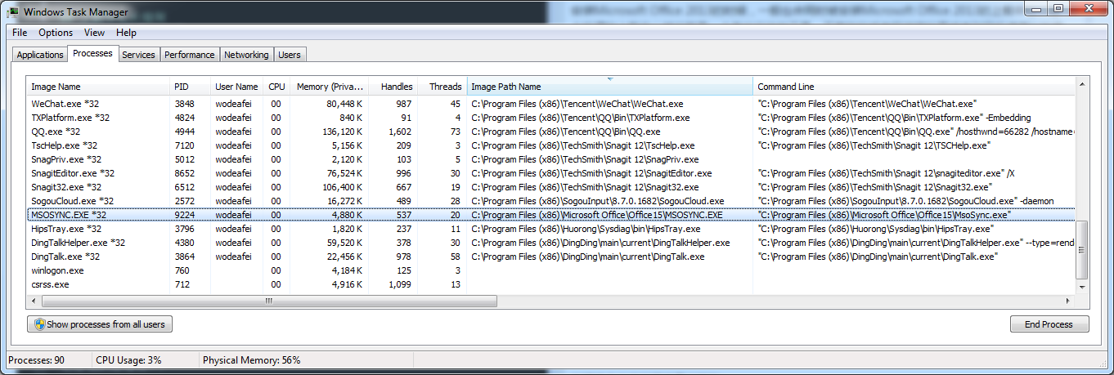Open the File menu
The image size is (1114, 375).
coord(20,33)
